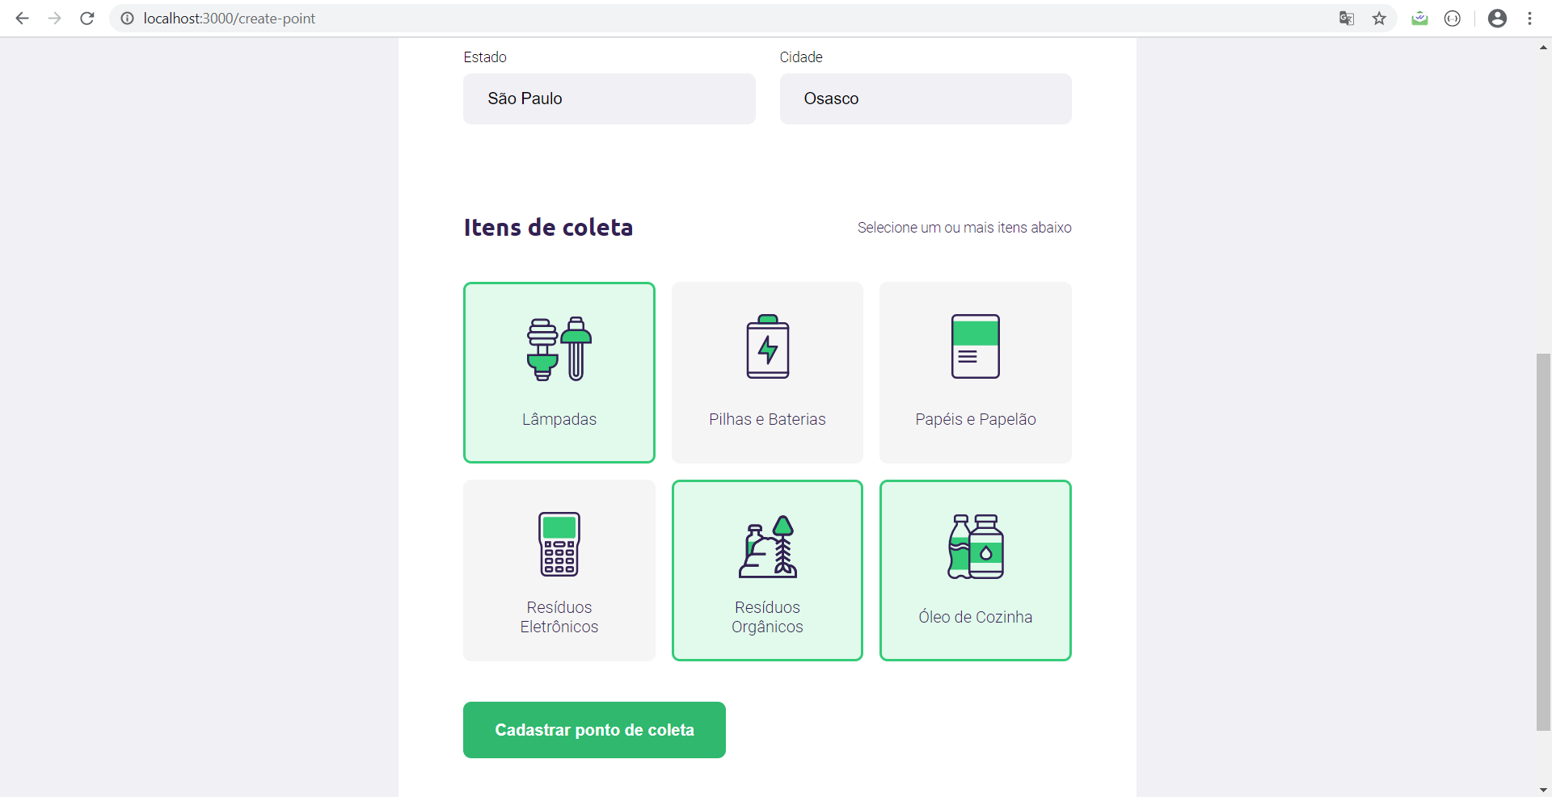Open the browser extensions tray icon
This screenshot has height=797, width=1552.
(x=1420, y=18)
